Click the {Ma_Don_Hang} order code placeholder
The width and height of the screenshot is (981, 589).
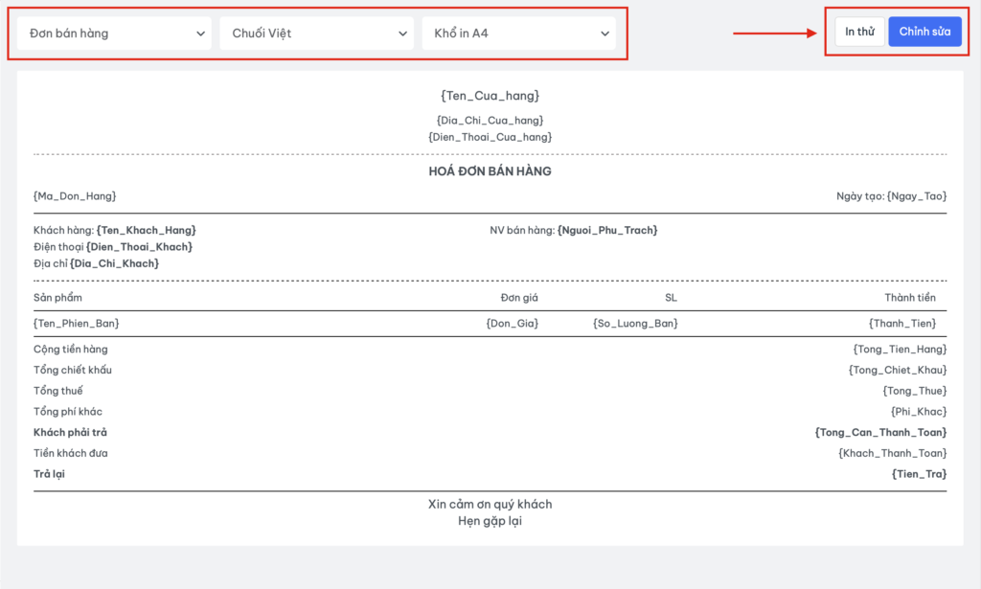[75, 195]
